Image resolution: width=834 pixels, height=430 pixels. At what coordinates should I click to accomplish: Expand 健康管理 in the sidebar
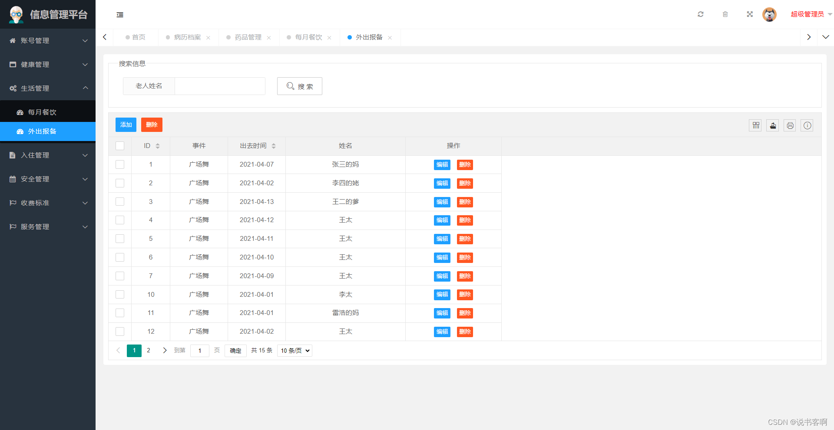click(48, 65)
